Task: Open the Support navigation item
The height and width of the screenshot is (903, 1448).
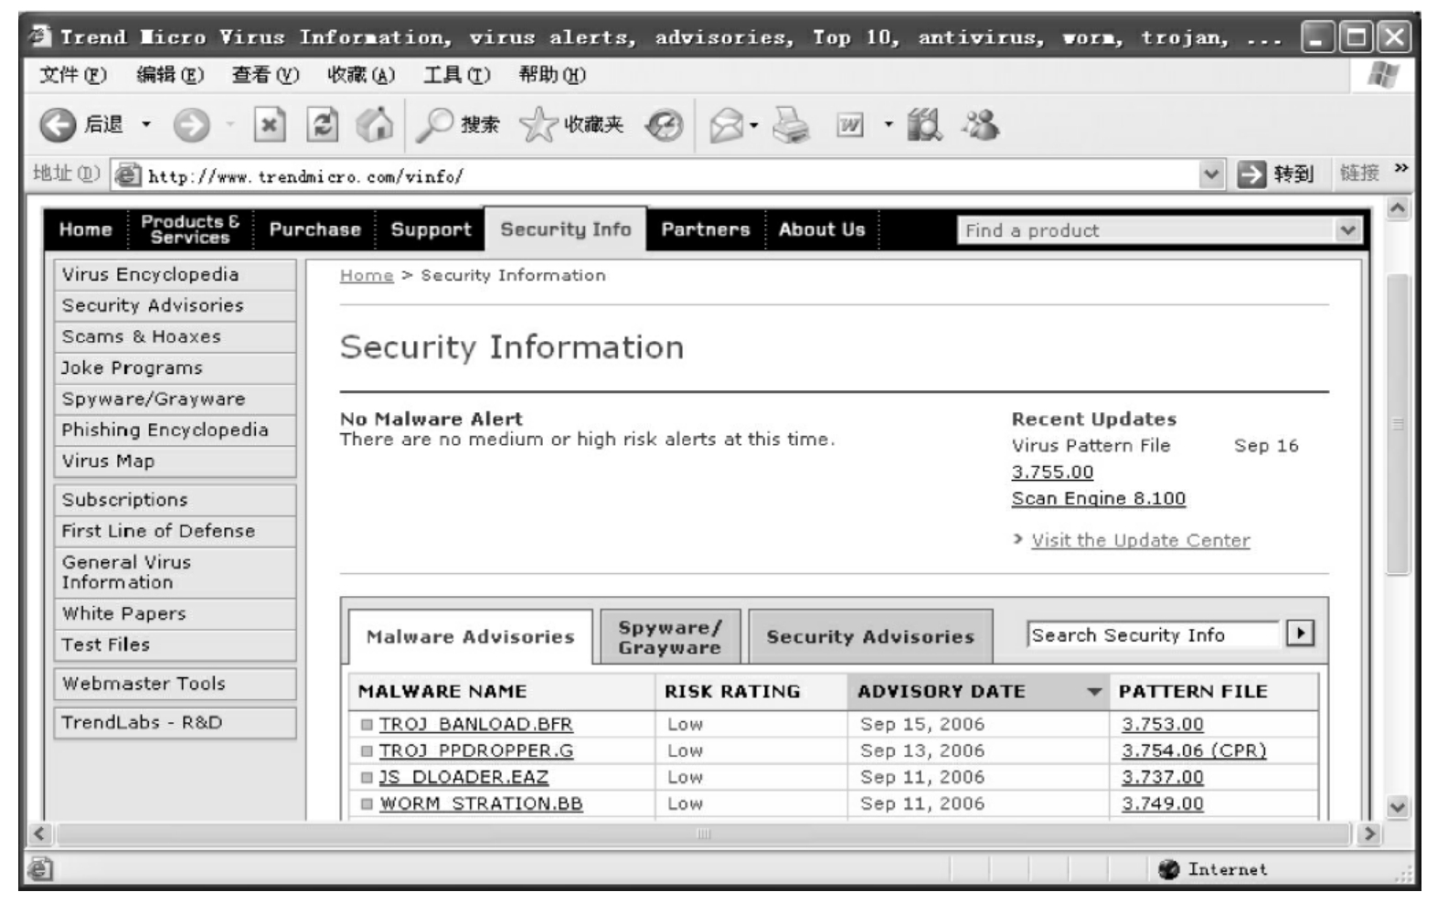Action: click(x=431, y=229)
